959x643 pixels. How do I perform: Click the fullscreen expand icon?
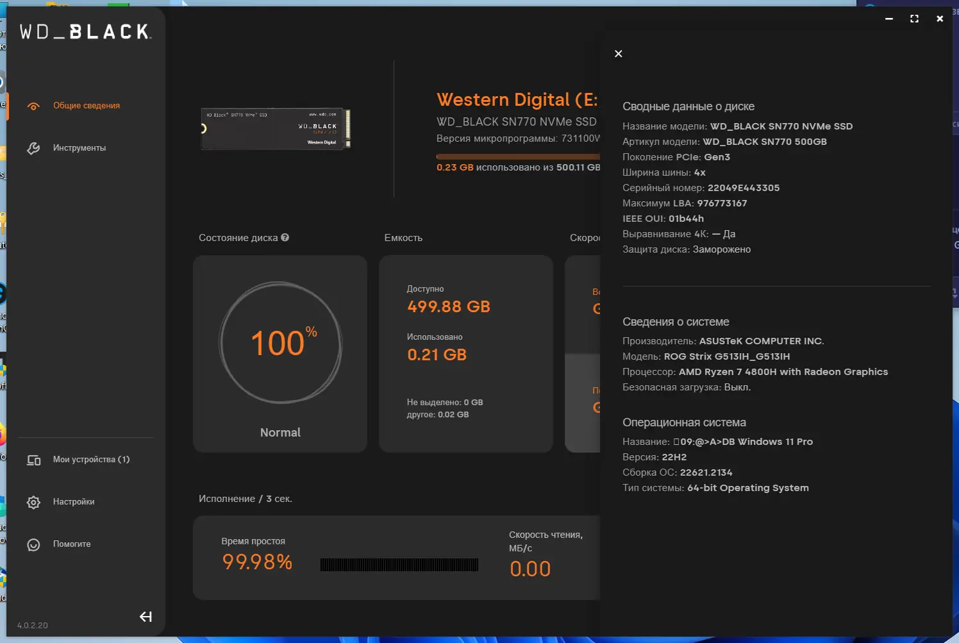(x=913, y=19)
